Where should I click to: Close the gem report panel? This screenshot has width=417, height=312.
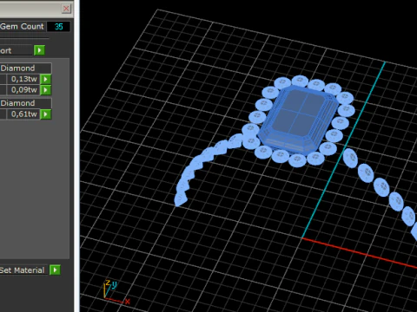click(x=66, y=9)
